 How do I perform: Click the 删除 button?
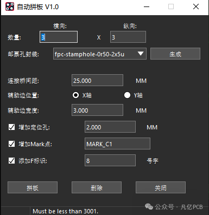pos(97,187)
